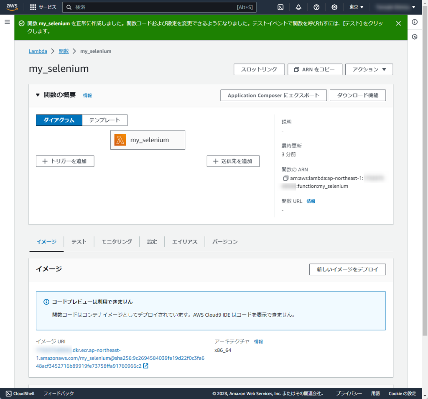Open image URI external link icon
428x399 pixels.
pyautogui.click(x=146, y=366)
